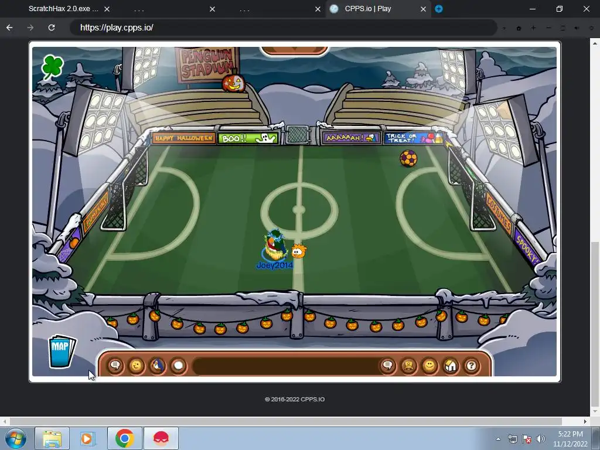Click the play.cpps.io address bar
This screenshot has width=600, height=450.
pyautogui.click(x=283, y=28)
